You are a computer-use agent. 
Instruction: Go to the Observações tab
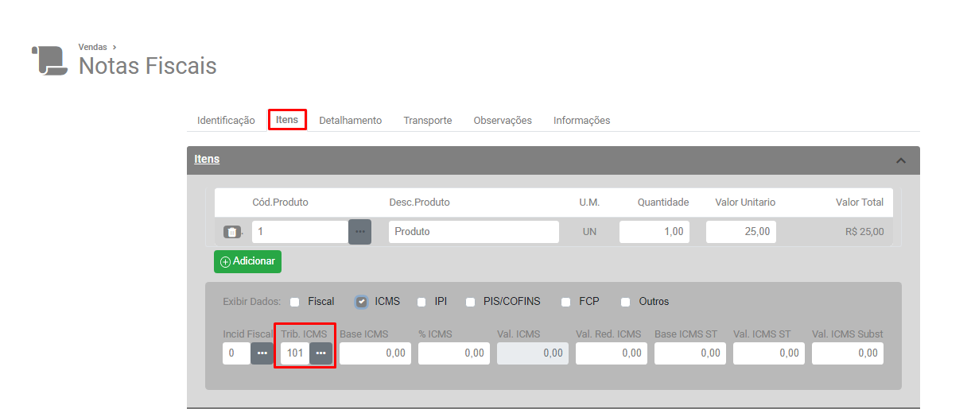[503, 121]
